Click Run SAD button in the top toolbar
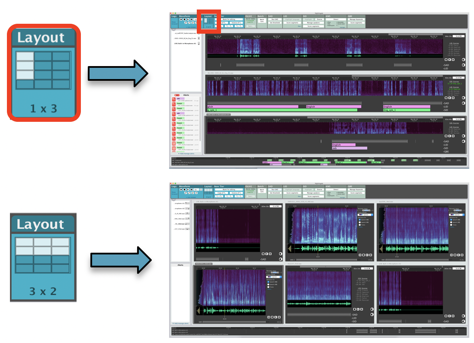The width and height of the screenshot is (474, 343). pos(274,19)
